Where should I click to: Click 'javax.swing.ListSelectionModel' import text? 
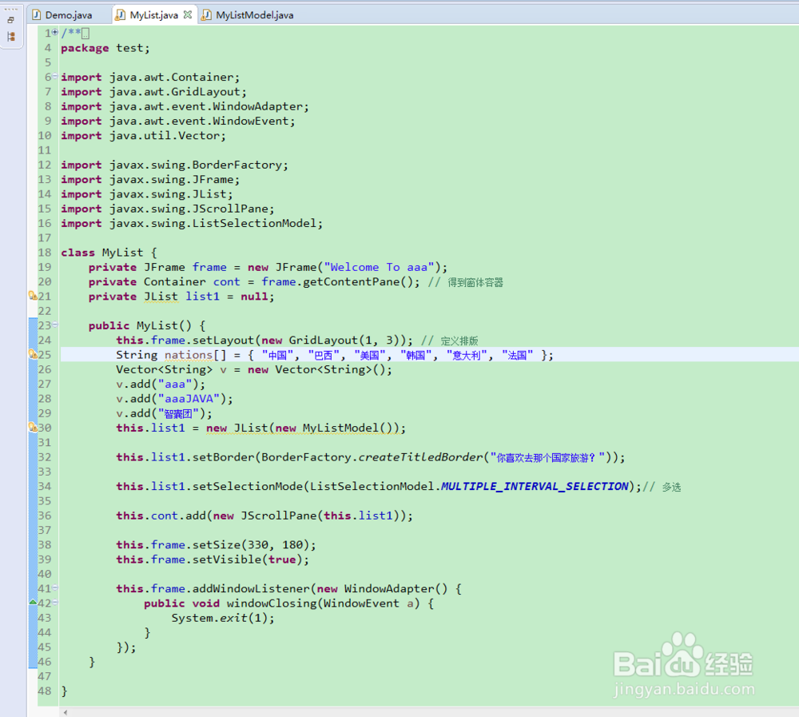point(213,223)
